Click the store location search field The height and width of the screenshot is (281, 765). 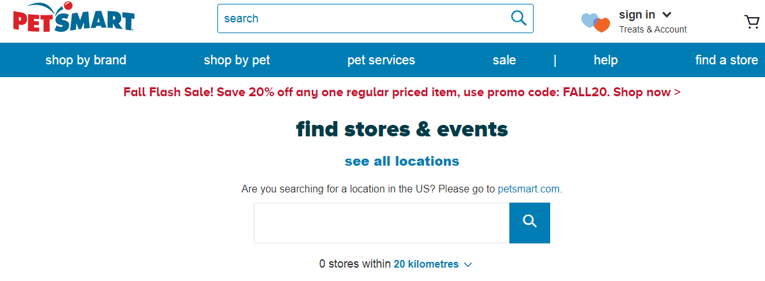pyautogui.click(x=381, y=223)
